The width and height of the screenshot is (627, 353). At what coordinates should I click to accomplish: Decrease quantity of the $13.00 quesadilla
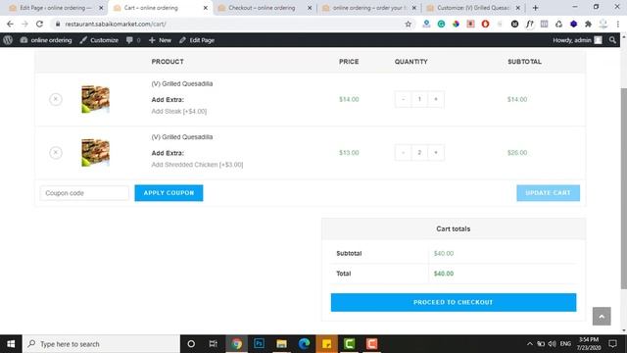tap(403, 153)
